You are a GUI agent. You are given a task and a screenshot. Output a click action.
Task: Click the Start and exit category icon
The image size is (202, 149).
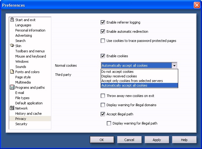(x=12, y=20)
